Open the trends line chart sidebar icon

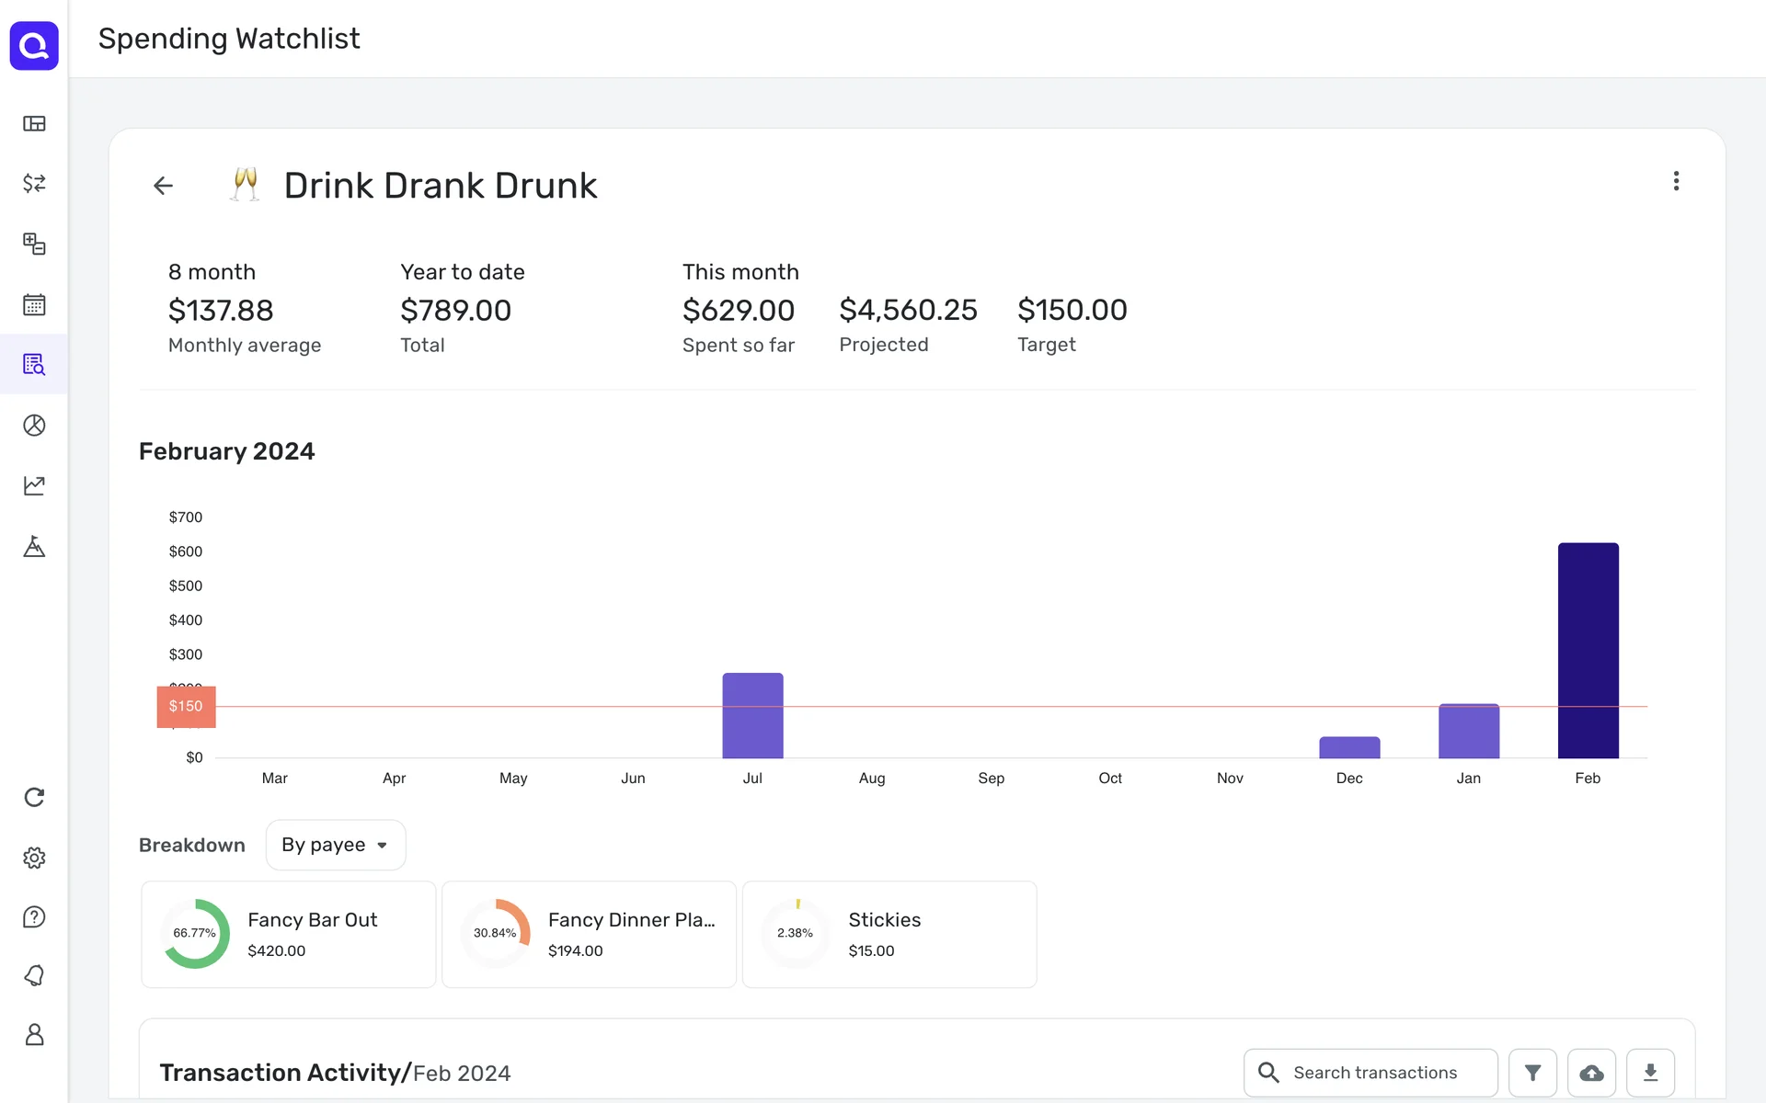coord(34,485)
